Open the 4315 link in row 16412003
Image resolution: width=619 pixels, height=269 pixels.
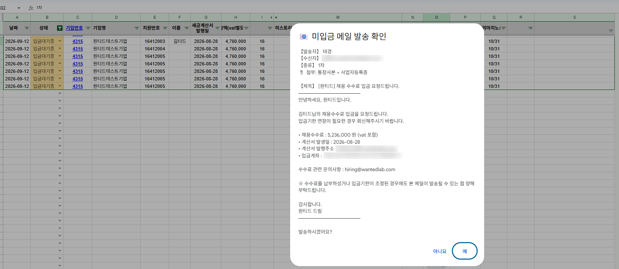[x=78, y=41]
